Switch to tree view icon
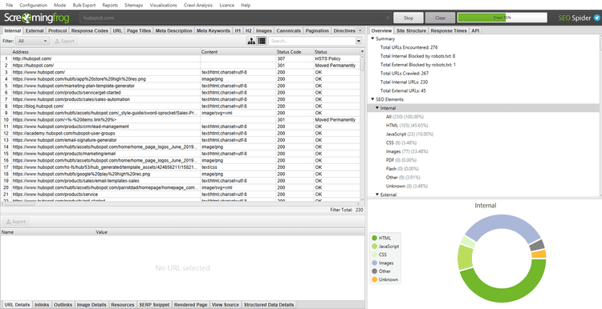The width and height of the screenshot is (602, 309). 251,41
